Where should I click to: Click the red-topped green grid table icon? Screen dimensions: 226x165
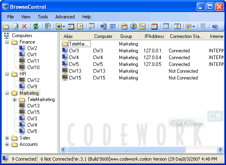(x=154, y=27)
